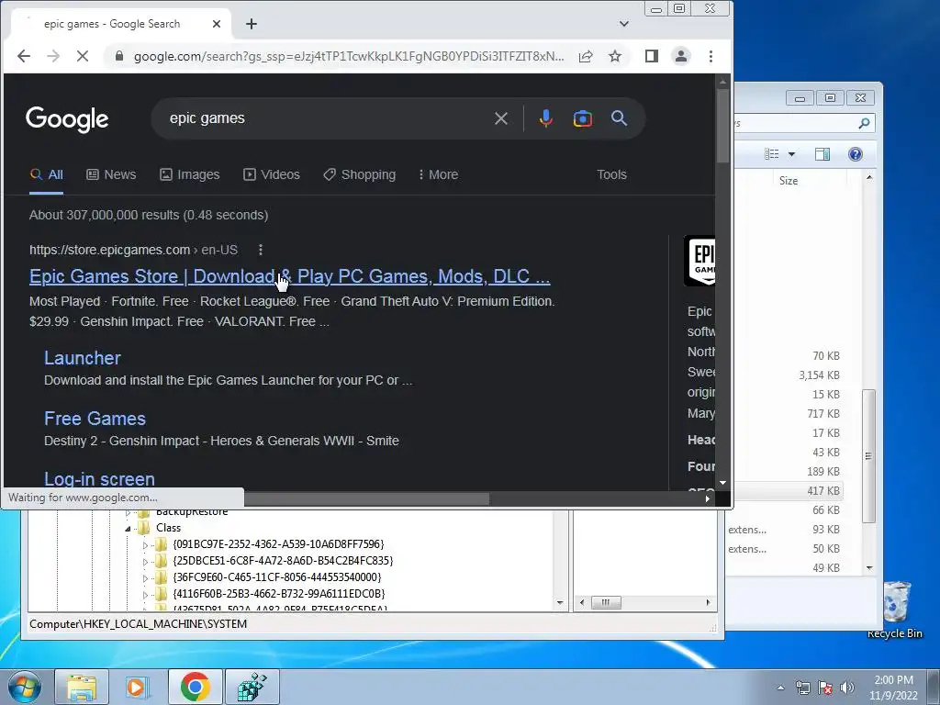This screenshot has height=705, width=940.
Task: Toggle the Explorer preview pane icon
Action: tap(822, 154)
